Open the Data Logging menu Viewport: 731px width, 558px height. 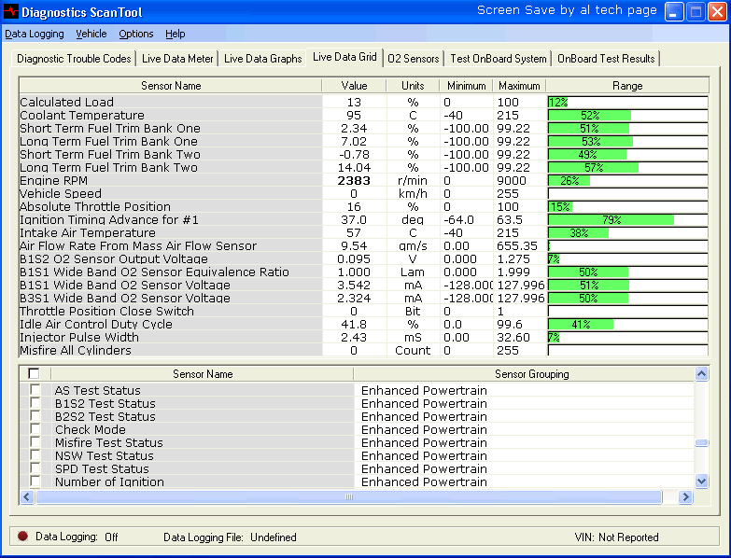click(x=35, y=34)
